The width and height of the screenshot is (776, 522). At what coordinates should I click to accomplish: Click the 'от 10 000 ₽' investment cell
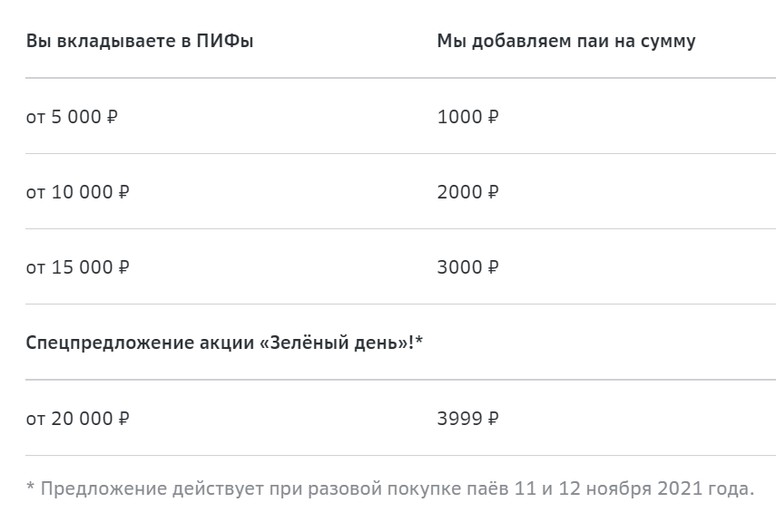click(78, 192)
